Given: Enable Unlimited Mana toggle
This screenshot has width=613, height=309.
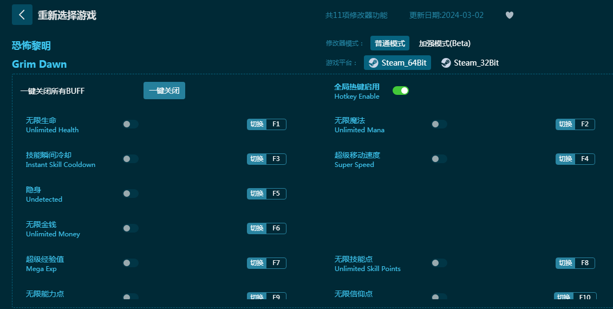Looking at the screenshot, I should tap(439, 124).
